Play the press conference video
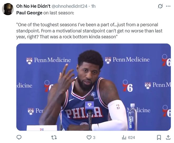The height and width of the screenshot is (143, 174). [93, 87]
